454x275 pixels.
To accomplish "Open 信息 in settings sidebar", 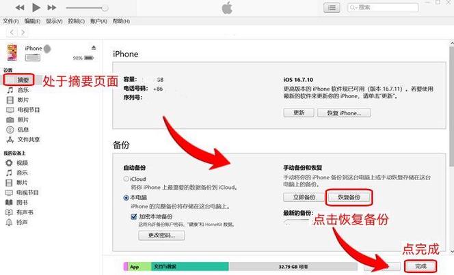I will pos(18,130).
